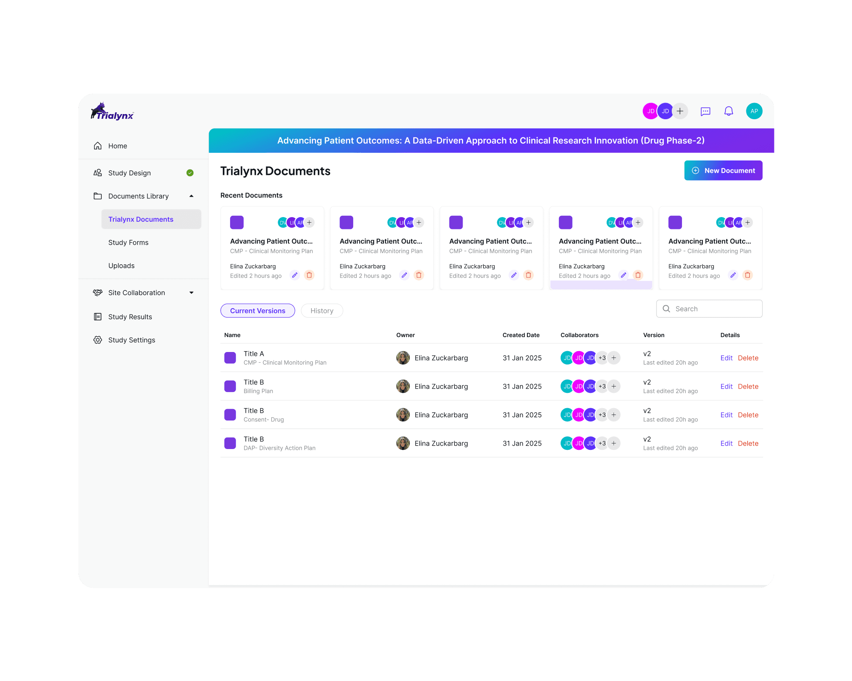Screen dimensions: 852x681
Task: Click the Trialynx logo
Action: (112, 111)
